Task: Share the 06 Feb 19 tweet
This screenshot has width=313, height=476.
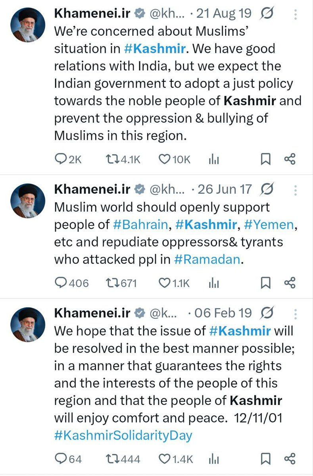Action: point(290,459)
